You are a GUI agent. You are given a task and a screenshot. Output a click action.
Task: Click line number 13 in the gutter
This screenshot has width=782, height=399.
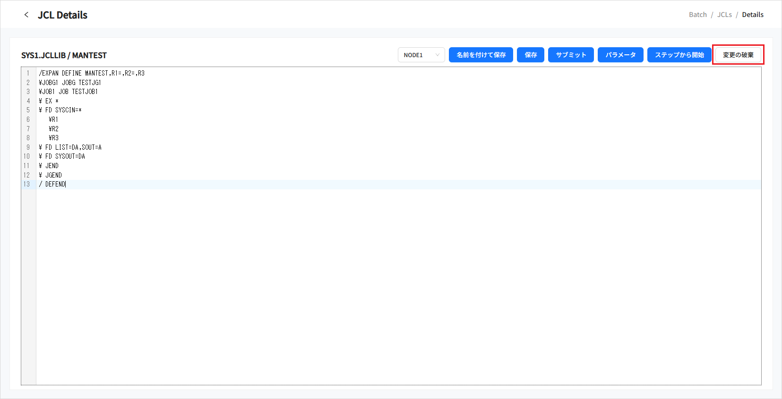click(x=27, y=184)
